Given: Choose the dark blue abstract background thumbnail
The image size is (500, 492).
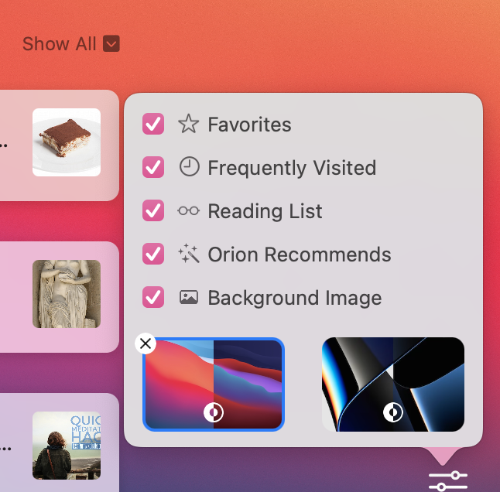Looking at the screenshot, I should [393, 384].
